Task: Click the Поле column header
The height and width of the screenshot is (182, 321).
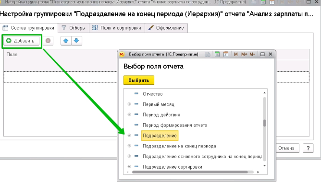Action: pos(12,55)
